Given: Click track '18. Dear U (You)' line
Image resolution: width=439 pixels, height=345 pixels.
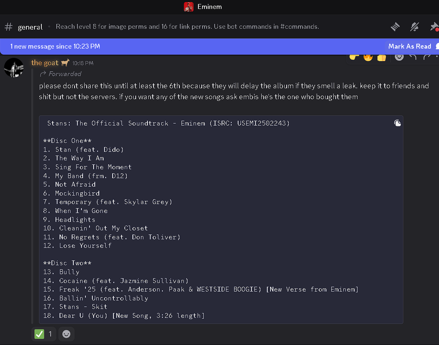Looking at the screenshot, I should tap(124, 316).
